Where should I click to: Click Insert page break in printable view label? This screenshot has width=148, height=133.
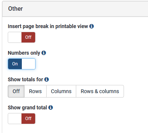48,26
